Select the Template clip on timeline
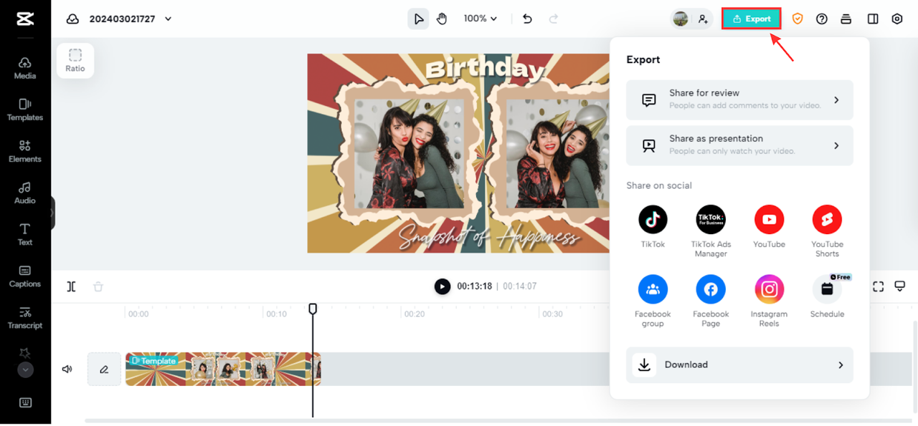The width and height of the screenshot is (918, 426). (x=223, y=369)
